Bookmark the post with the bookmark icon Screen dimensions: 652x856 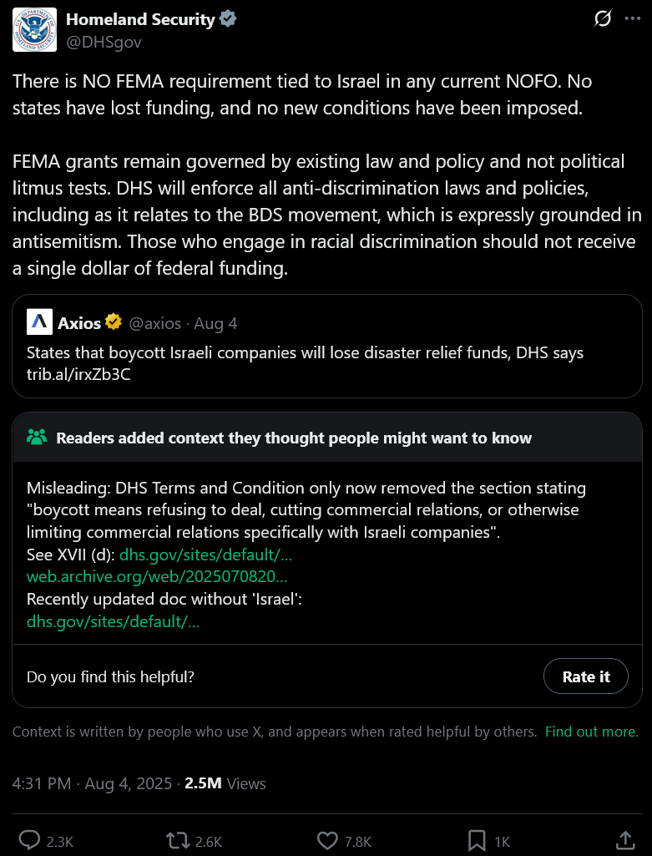click(x=477, y=841)
